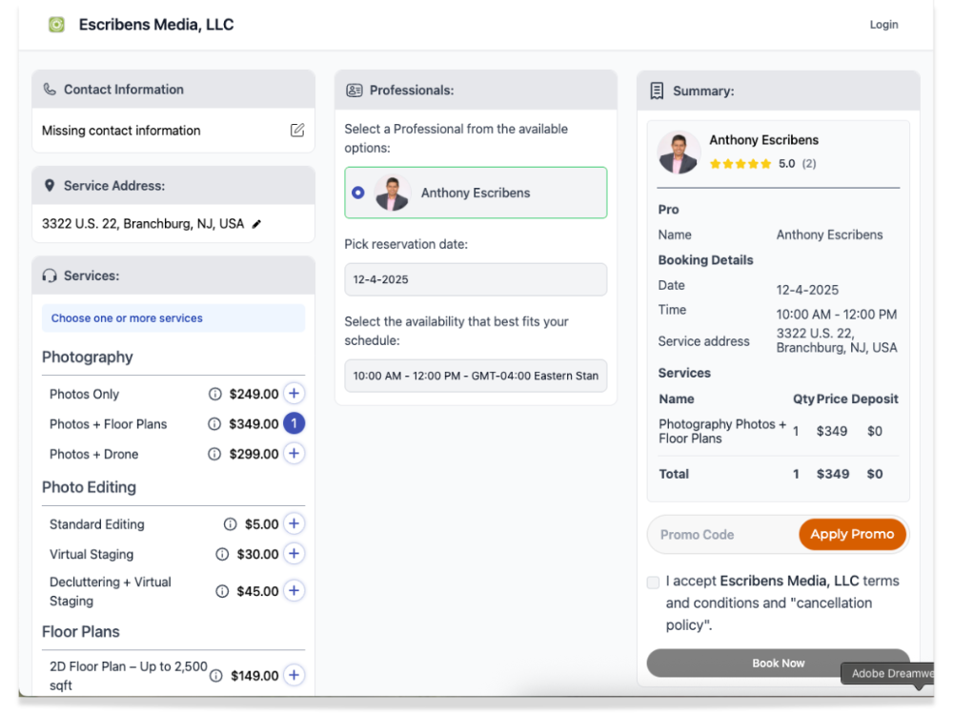Click the Book Now button
Screen dimensions: 953x715
778,663
